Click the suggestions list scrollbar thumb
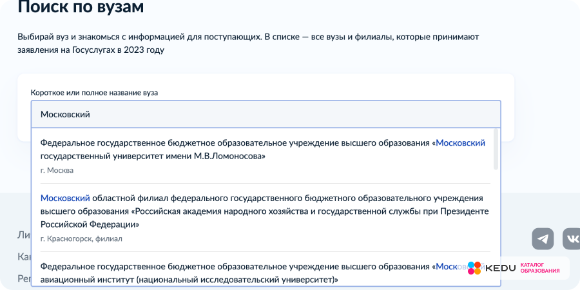 click(496, 148)
